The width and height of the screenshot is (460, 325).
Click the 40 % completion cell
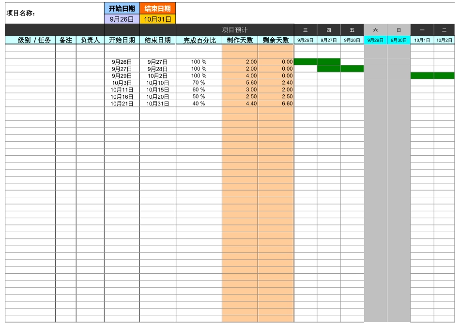pyautogui.click(x=199, y=103)
